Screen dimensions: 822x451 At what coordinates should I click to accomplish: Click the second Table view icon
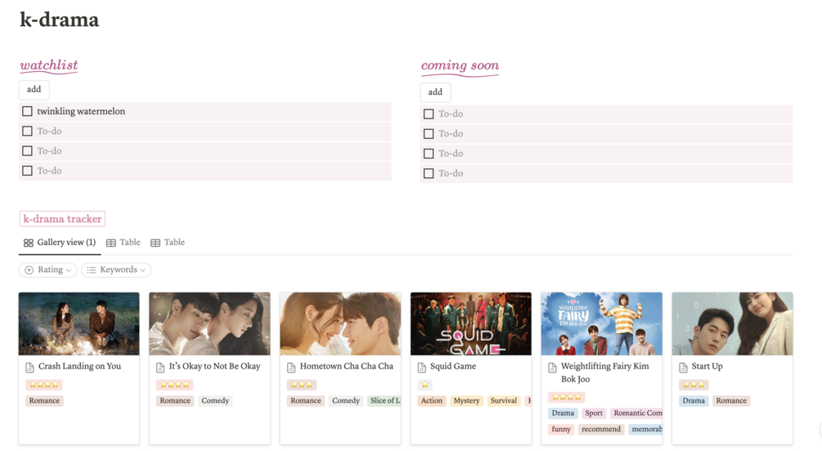[x=155, y=243]
